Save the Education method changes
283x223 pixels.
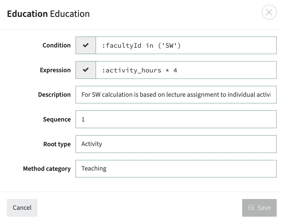coord(259,208)
